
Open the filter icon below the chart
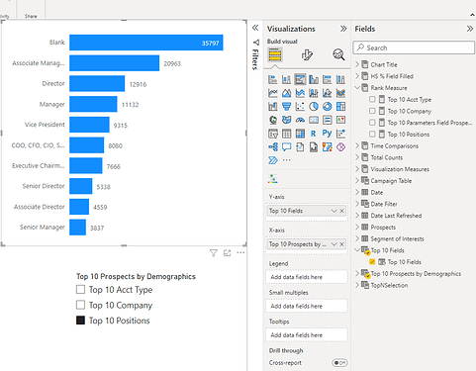(x=213, y=253)
